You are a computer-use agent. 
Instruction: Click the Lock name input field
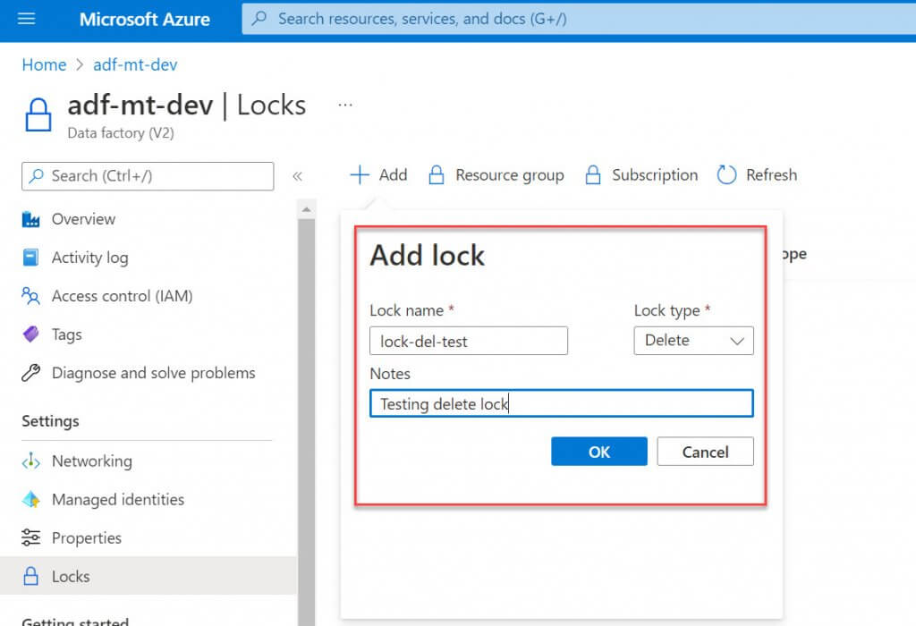pos(468,341)
